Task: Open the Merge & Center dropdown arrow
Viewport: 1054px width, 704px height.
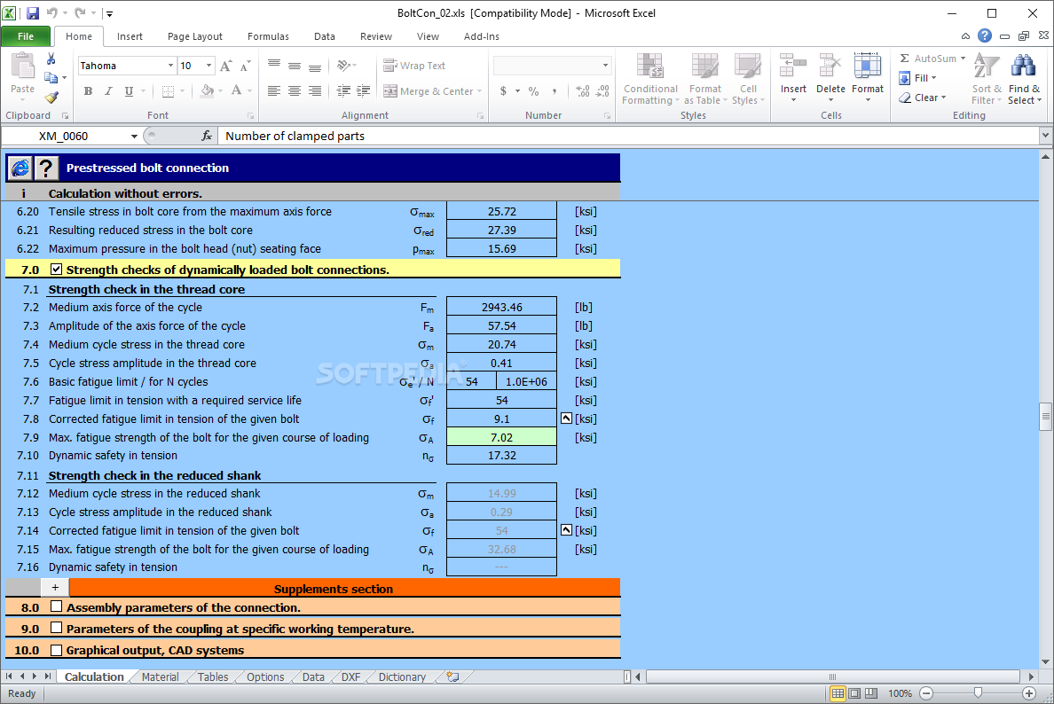Action: (x=480, y=91)
